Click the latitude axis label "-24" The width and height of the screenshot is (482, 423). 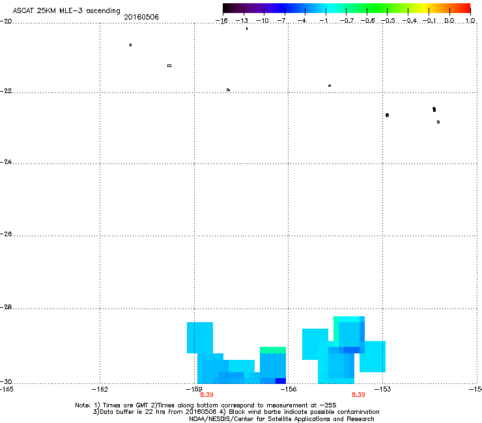point(6,162)
